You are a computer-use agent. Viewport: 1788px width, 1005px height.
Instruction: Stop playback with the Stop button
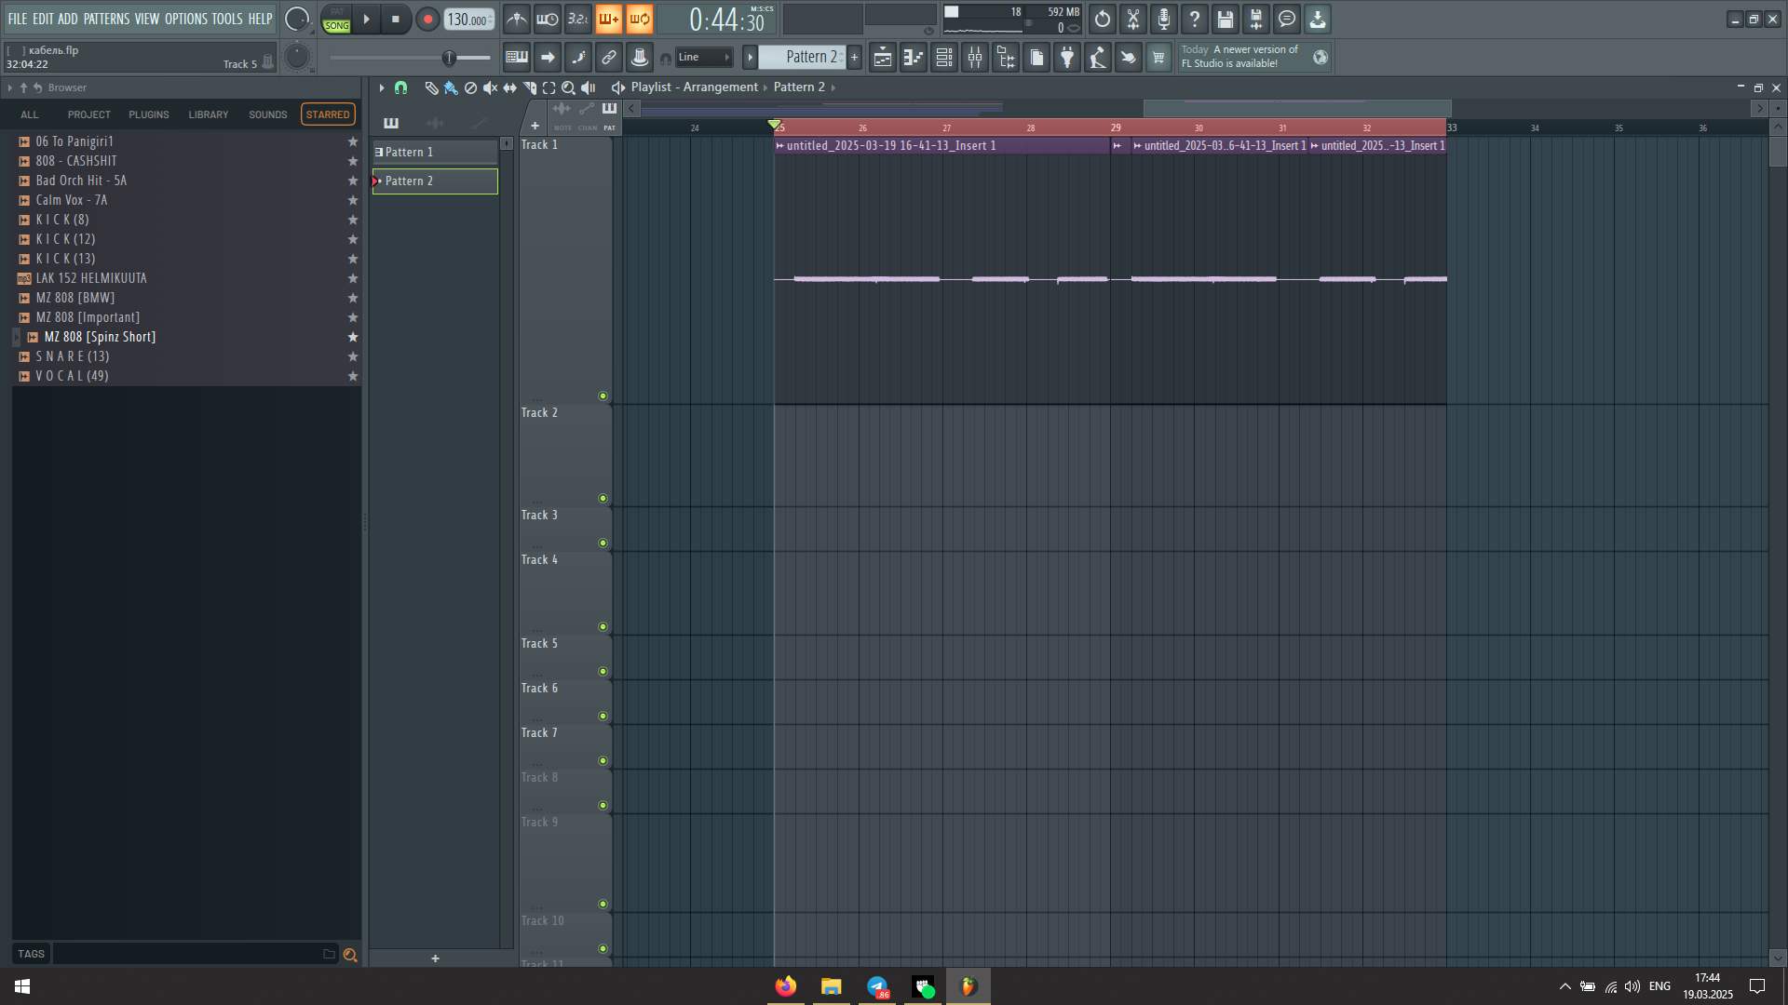396,19
